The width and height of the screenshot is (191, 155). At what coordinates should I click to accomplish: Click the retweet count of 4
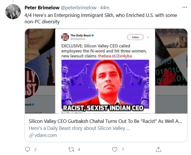click(x=79, y=149)
